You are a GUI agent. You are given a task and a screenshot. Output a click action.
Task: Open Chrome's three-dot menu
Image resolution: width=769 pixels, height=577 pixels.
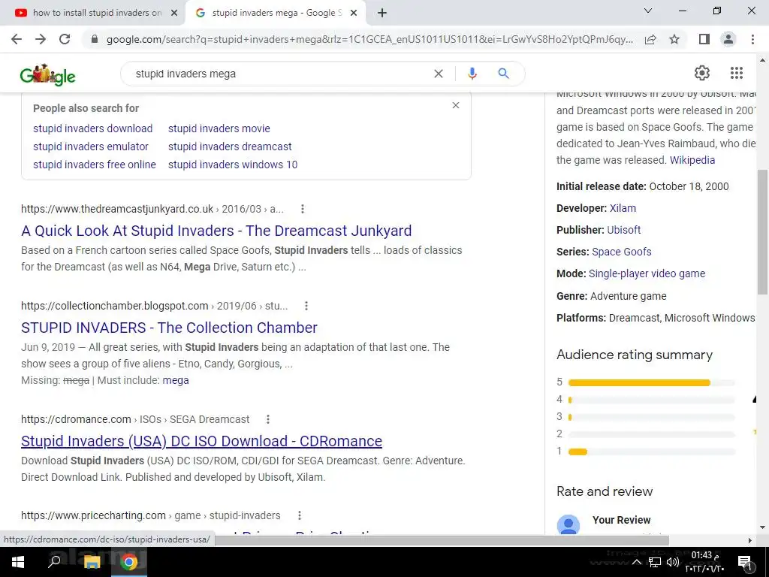[752, 39]
